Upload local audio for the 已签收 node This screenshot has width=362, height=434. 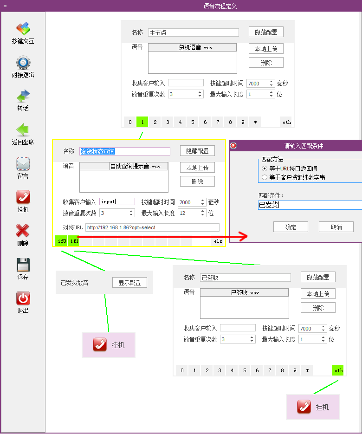click(x=318, y=294)
